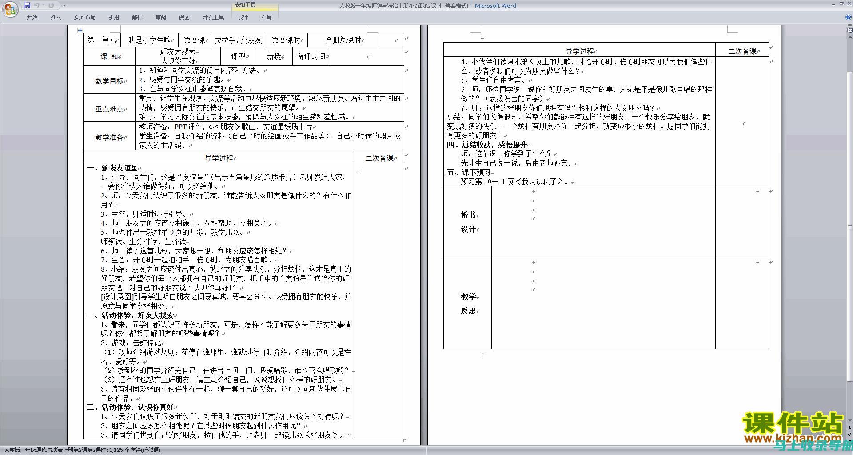
Task: Open the Office button menu
Action: click(9, 9)
